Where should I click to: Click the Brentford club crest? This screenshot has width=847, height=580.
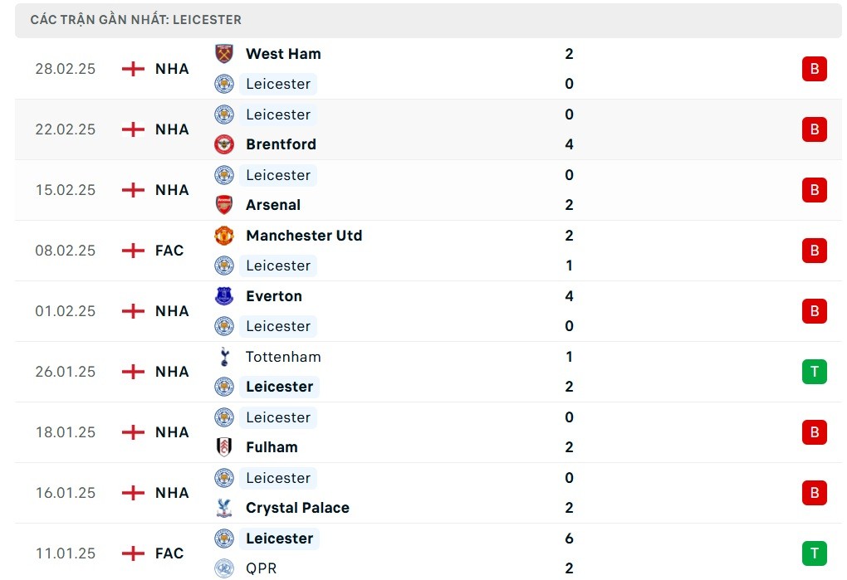coord(224,144)
